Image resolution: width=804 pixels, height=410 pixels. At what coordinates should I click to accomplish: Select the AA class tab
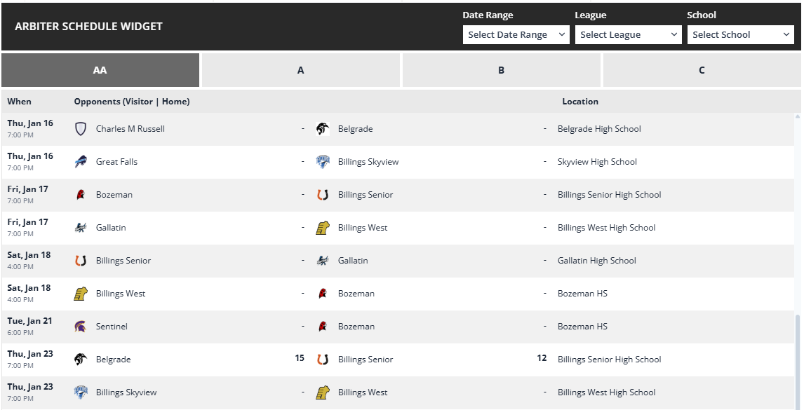point(100,70)
